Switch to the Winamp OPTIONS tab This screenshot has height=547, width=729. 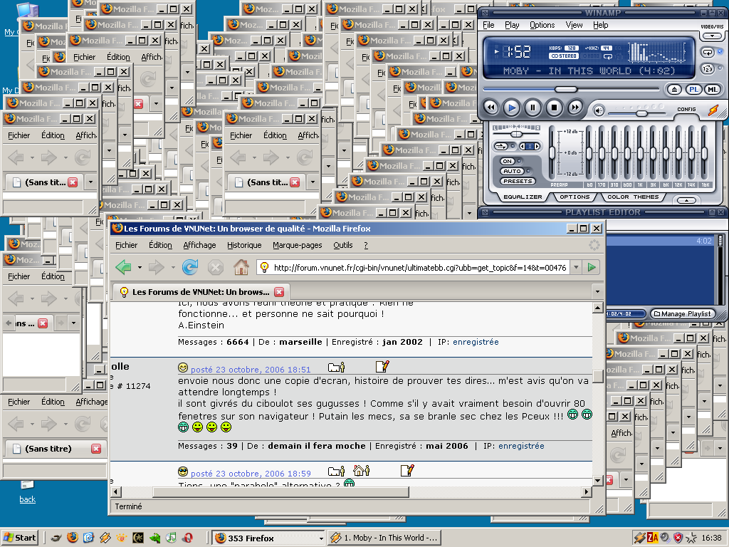click(575, 197)
